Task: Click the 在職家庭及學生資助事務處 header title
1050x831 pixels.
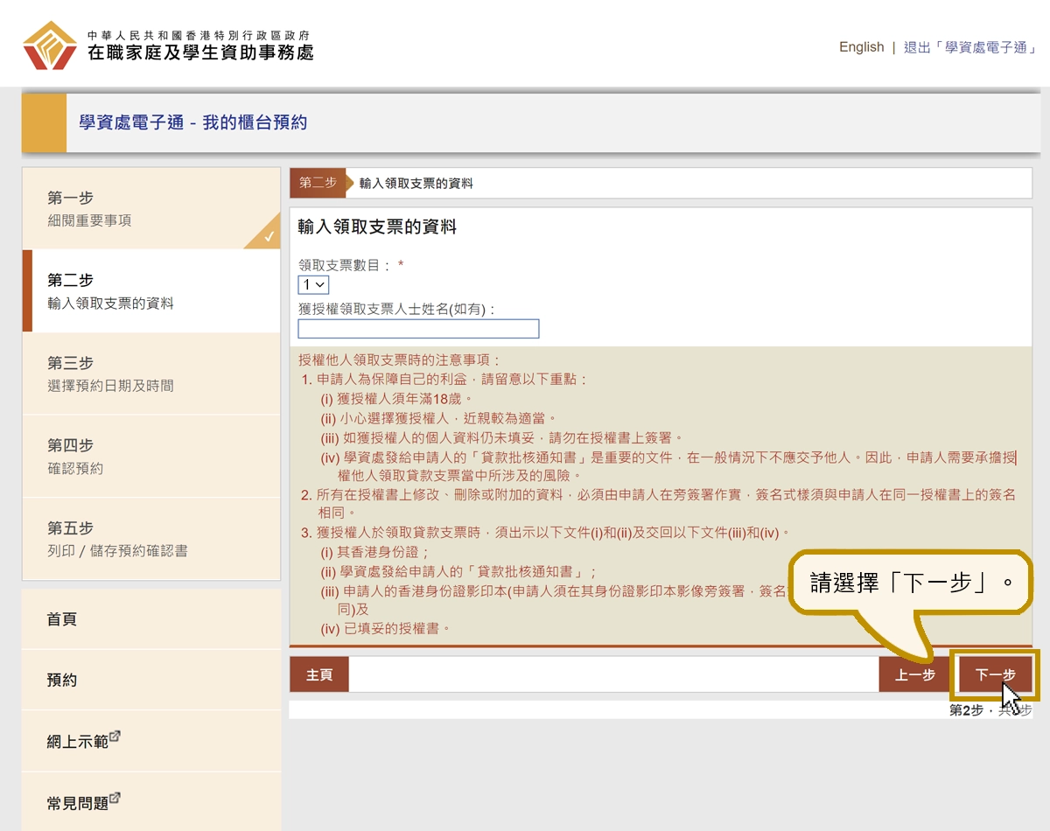Action: 200,52
